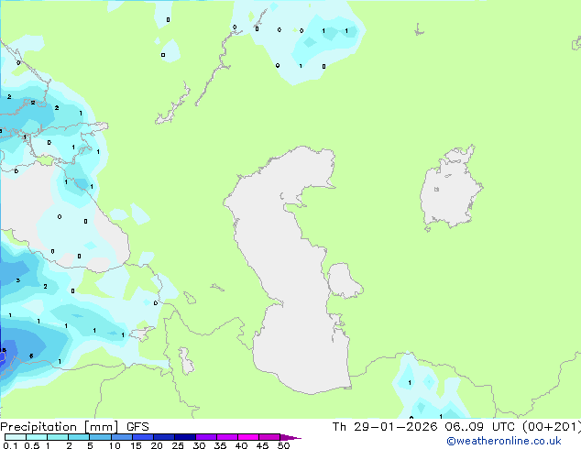Select the legend swatch between 15 and 20
The width and height of the screenshot is (581, 449).
point(142,437)
